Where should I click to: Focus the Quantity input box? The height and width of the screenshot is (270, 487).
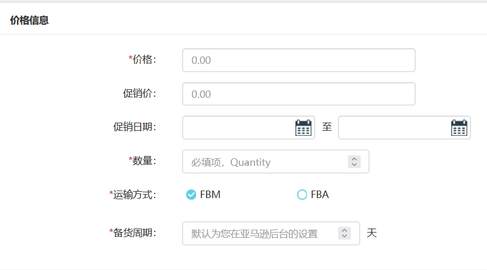pos(276,162)
